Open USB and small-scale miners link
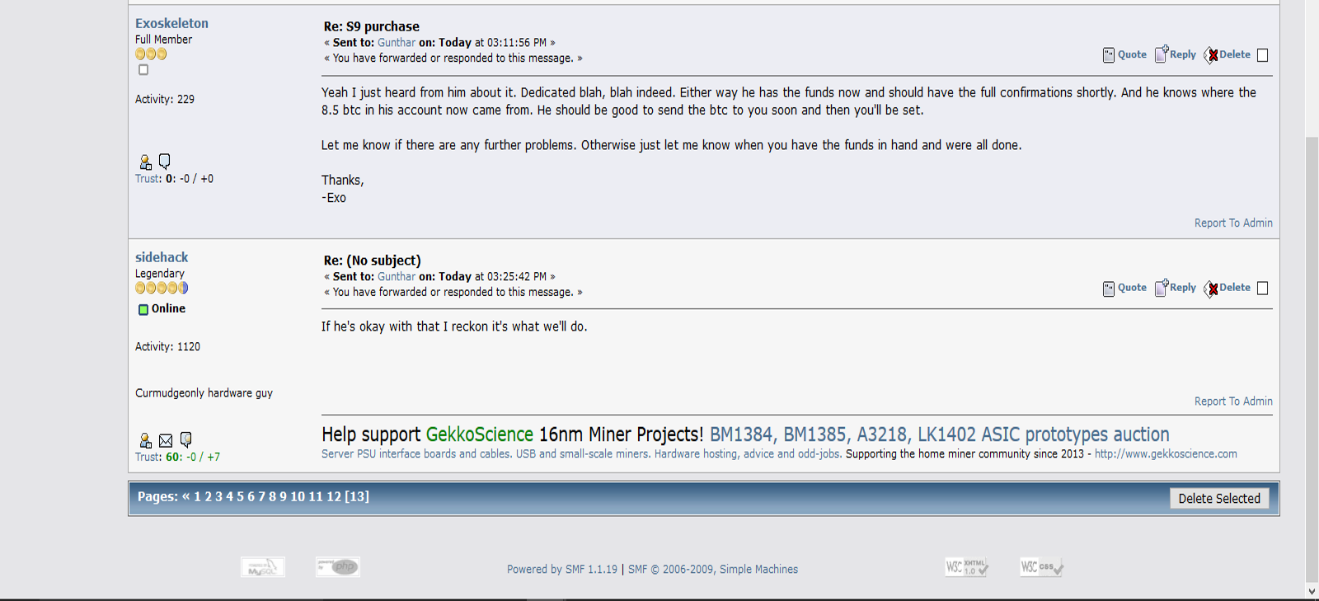1319x601 pixels. pos(584,454)
